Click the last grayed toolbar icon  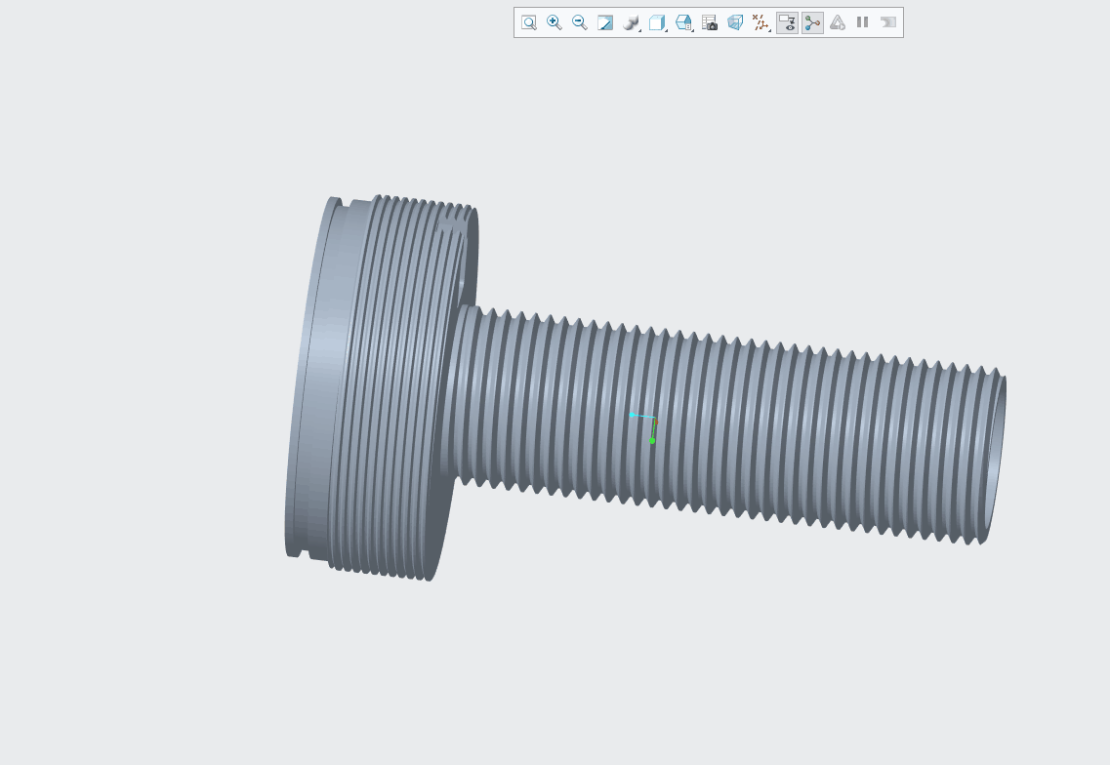coord(887,22)
